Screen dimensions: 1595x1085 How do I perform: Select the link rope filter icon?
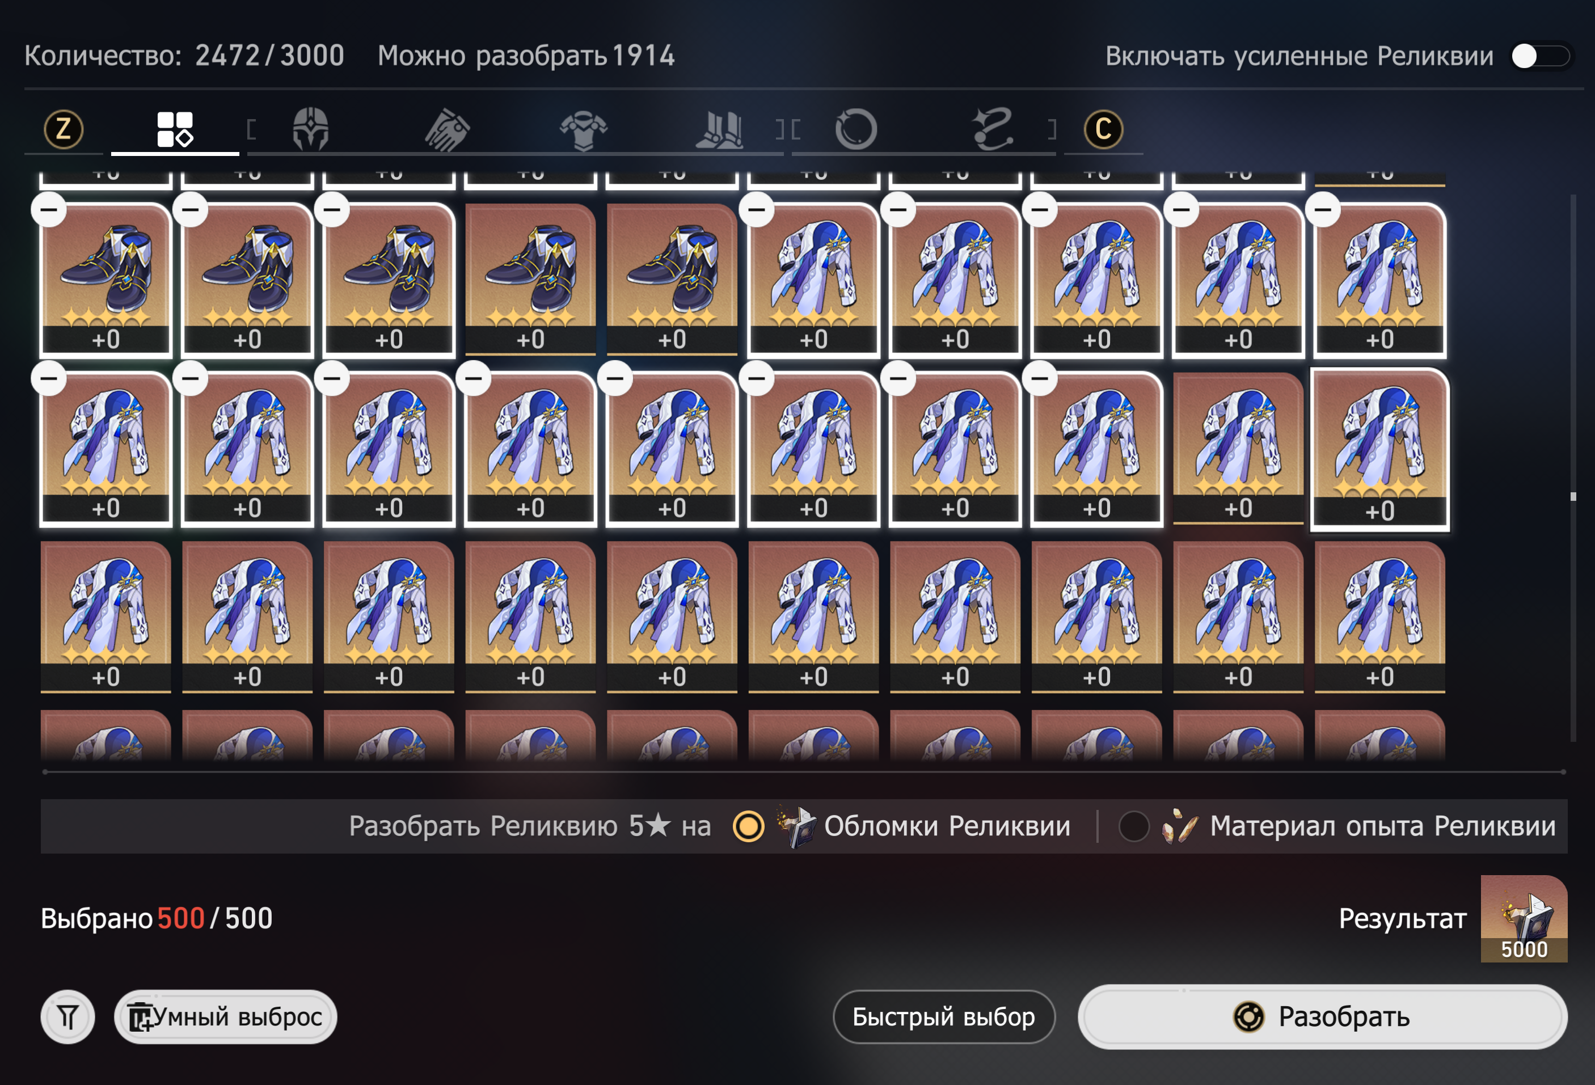click(993, 129)
